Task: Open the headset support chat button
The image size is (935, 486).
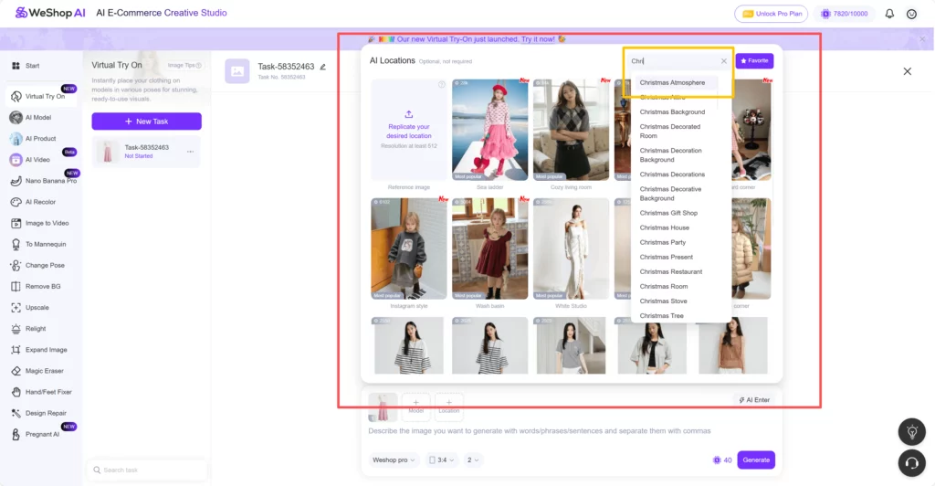Action: tap(912, 463)
